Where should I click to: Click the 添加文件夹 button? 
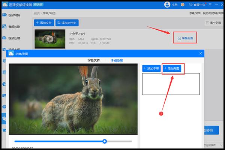pyautogui.click(x=67, y=23)
